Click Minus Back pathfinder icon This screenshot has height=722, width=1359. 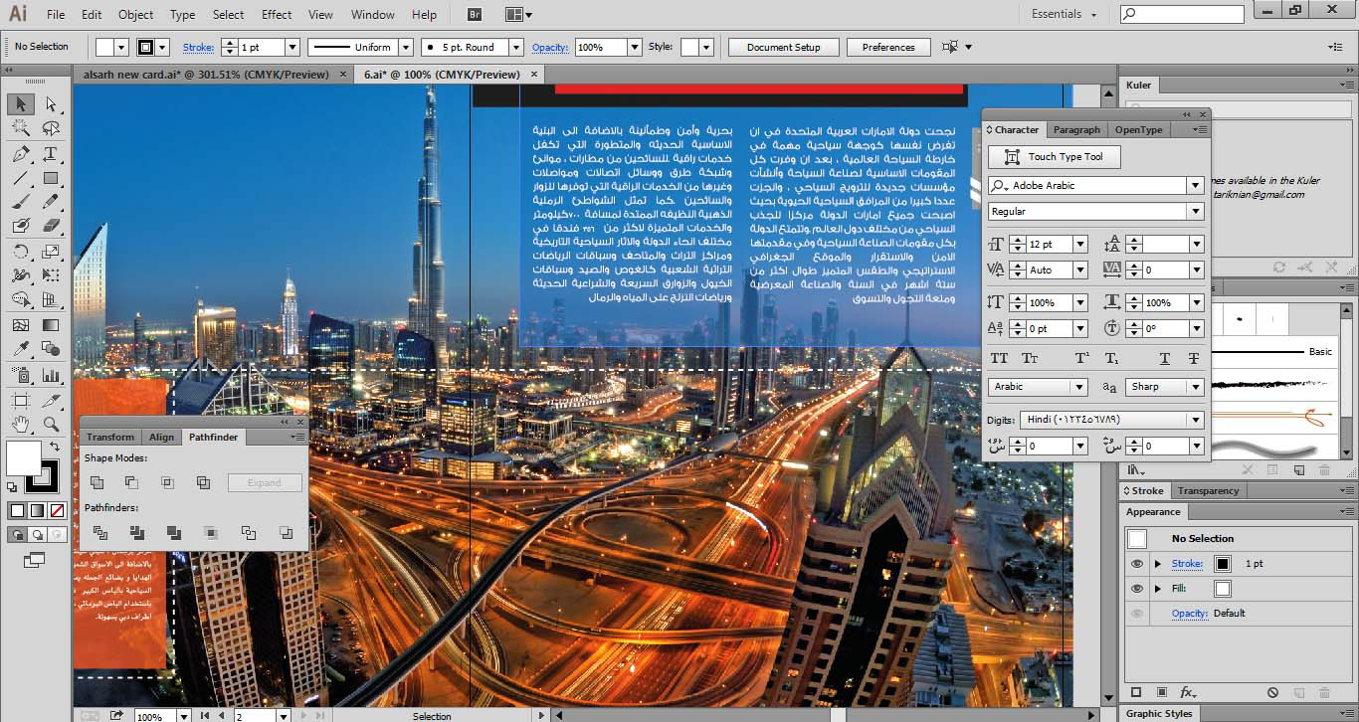coord(286,533)
